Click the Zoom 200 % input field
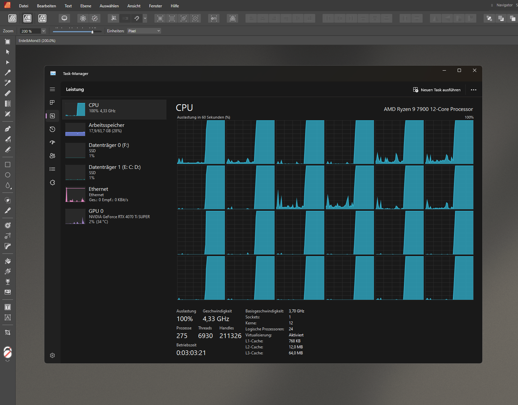 coord(30,31)
